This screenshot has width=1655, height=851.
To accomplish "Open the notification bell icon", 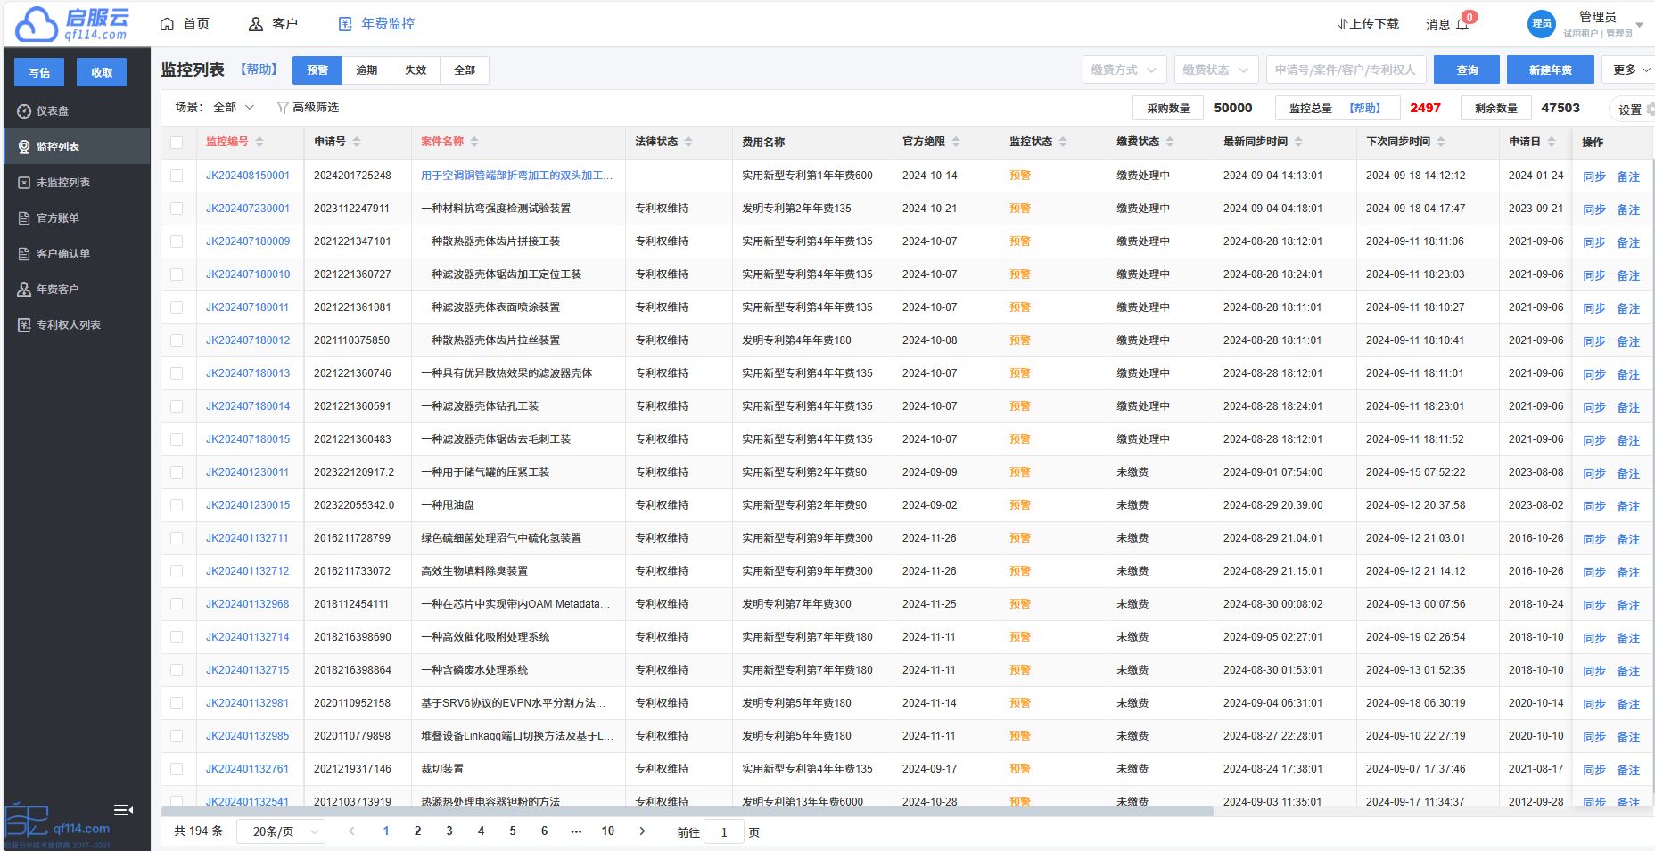I will [1462, 25].
